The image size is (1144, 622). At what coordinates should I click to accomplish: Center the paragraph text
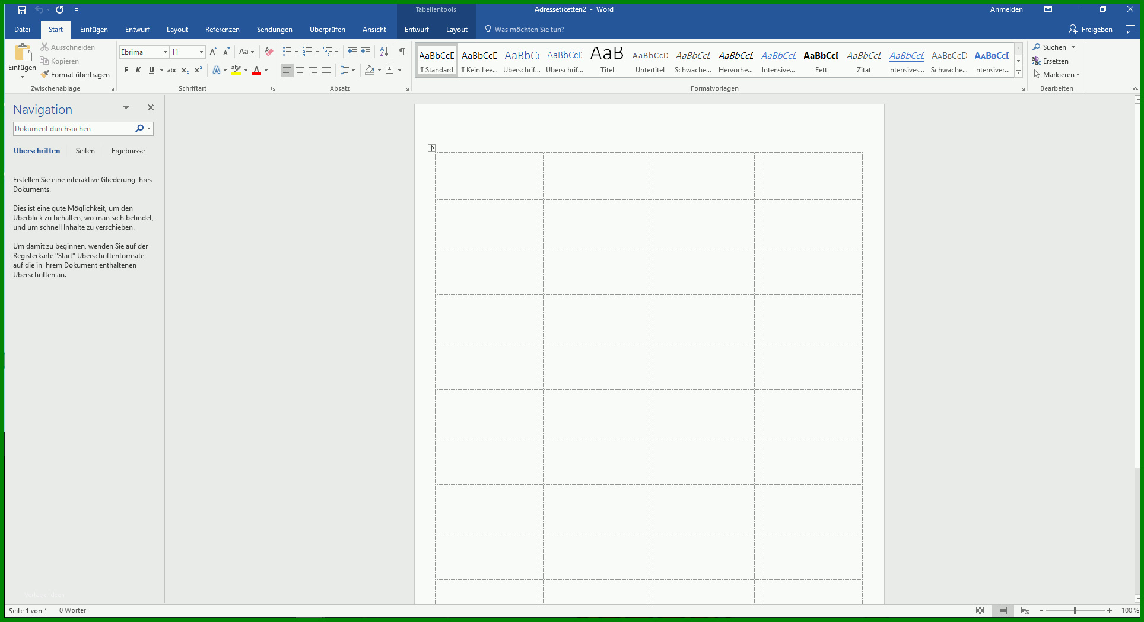click(x=300, y=70)
